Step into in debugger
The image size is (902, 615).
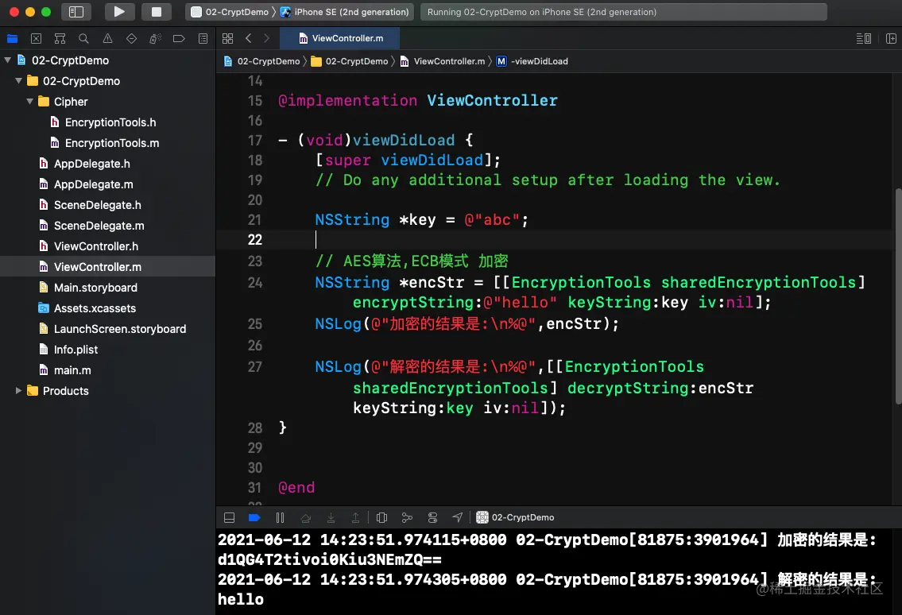point(331,517)
